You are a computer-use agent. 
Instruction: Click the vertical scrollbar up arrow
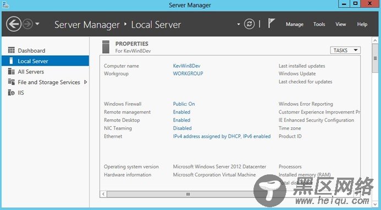pyautogui.click(x=375, y=41)
